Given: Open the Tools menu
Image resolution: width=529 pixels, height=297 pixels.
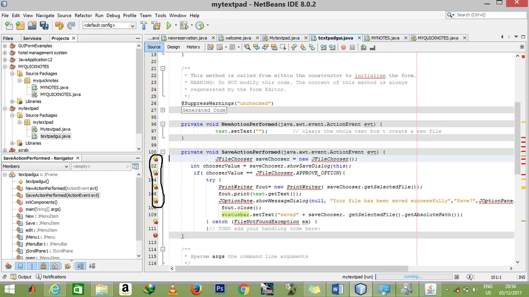Looking at the screenshot, I should (160, 15).
